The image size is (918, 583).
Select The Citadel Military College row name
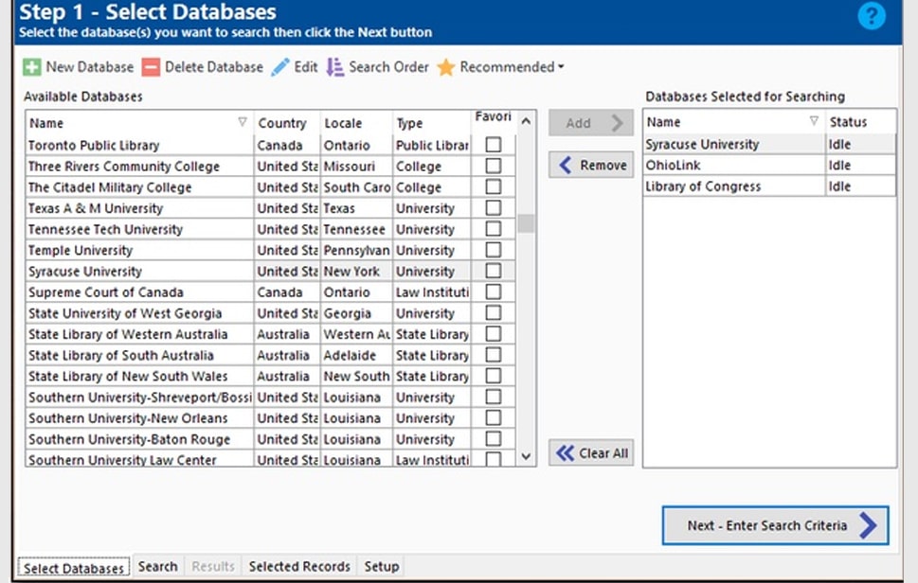[110, 187]
